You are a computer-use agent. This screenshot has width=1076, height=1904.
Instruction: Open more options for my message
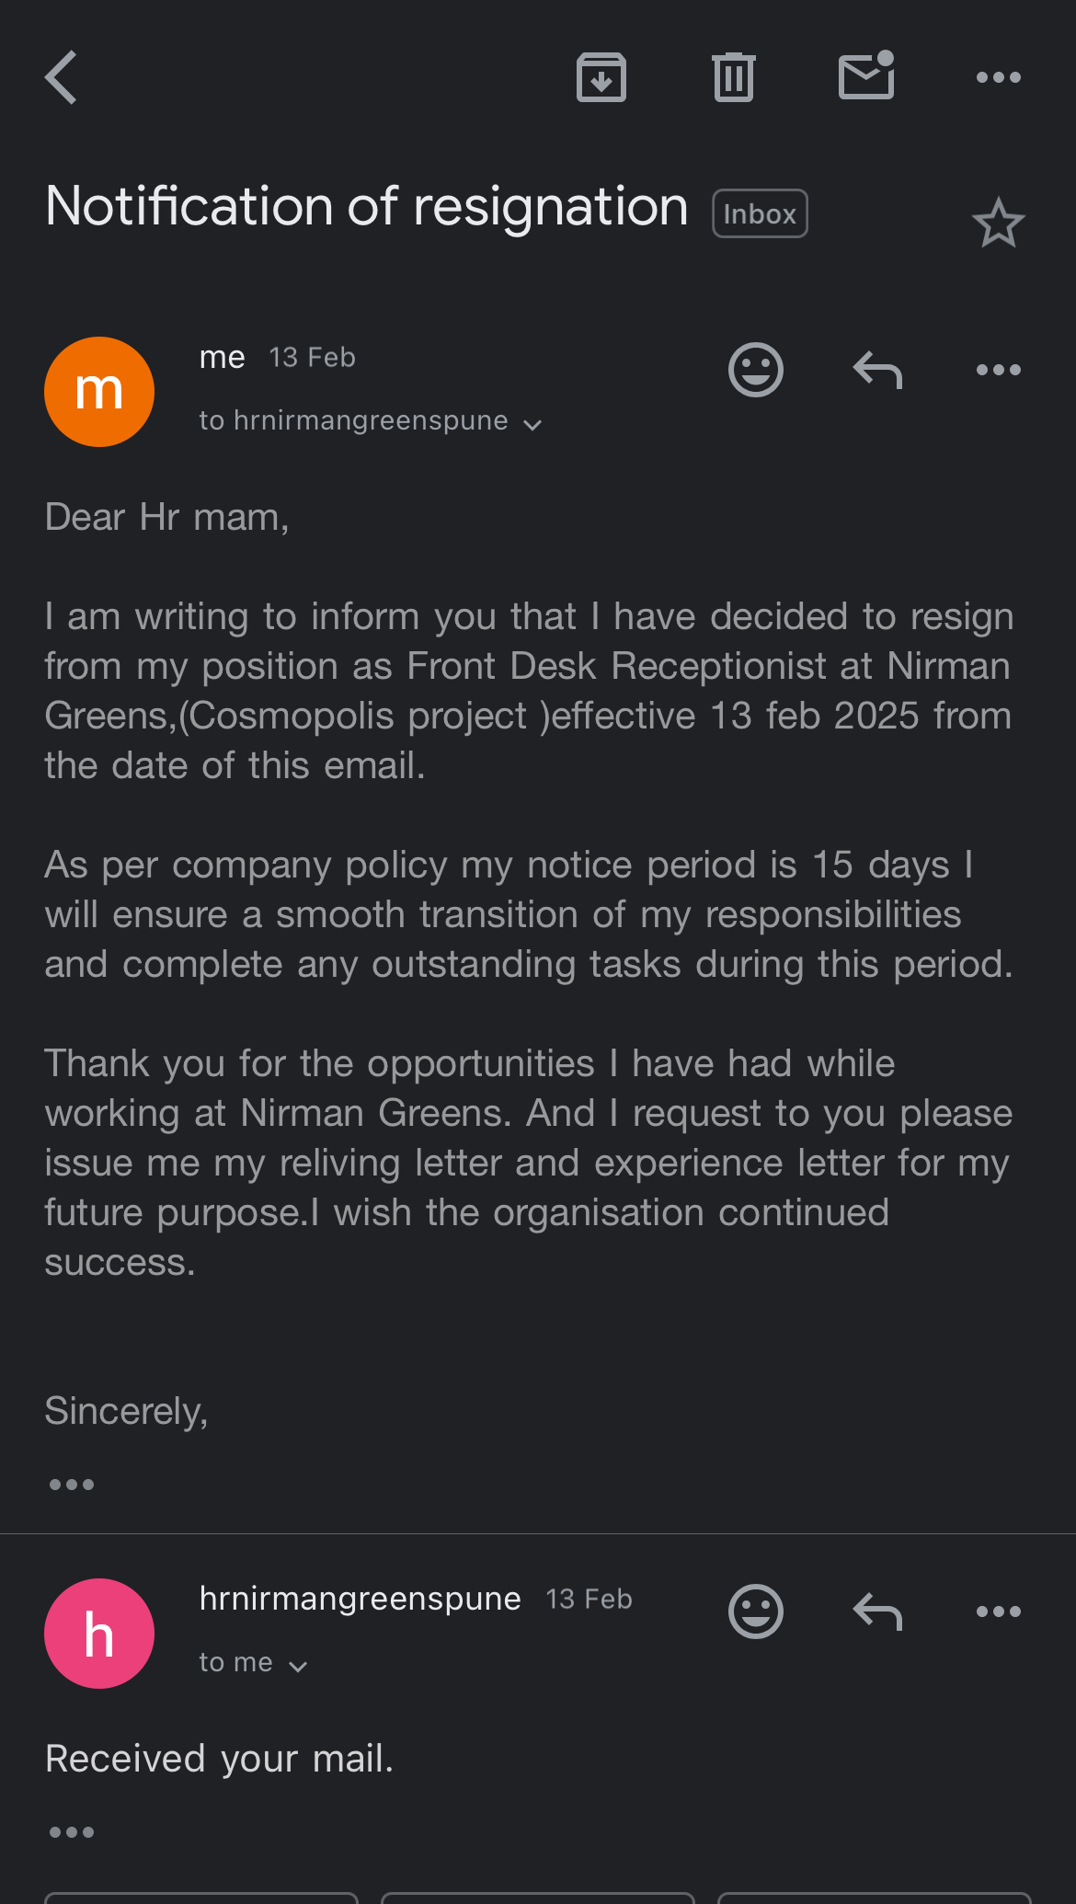click(998, 371)
